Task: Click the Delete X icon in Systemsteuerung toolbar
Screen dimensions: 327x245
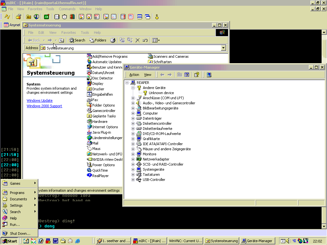Action: 137,40
